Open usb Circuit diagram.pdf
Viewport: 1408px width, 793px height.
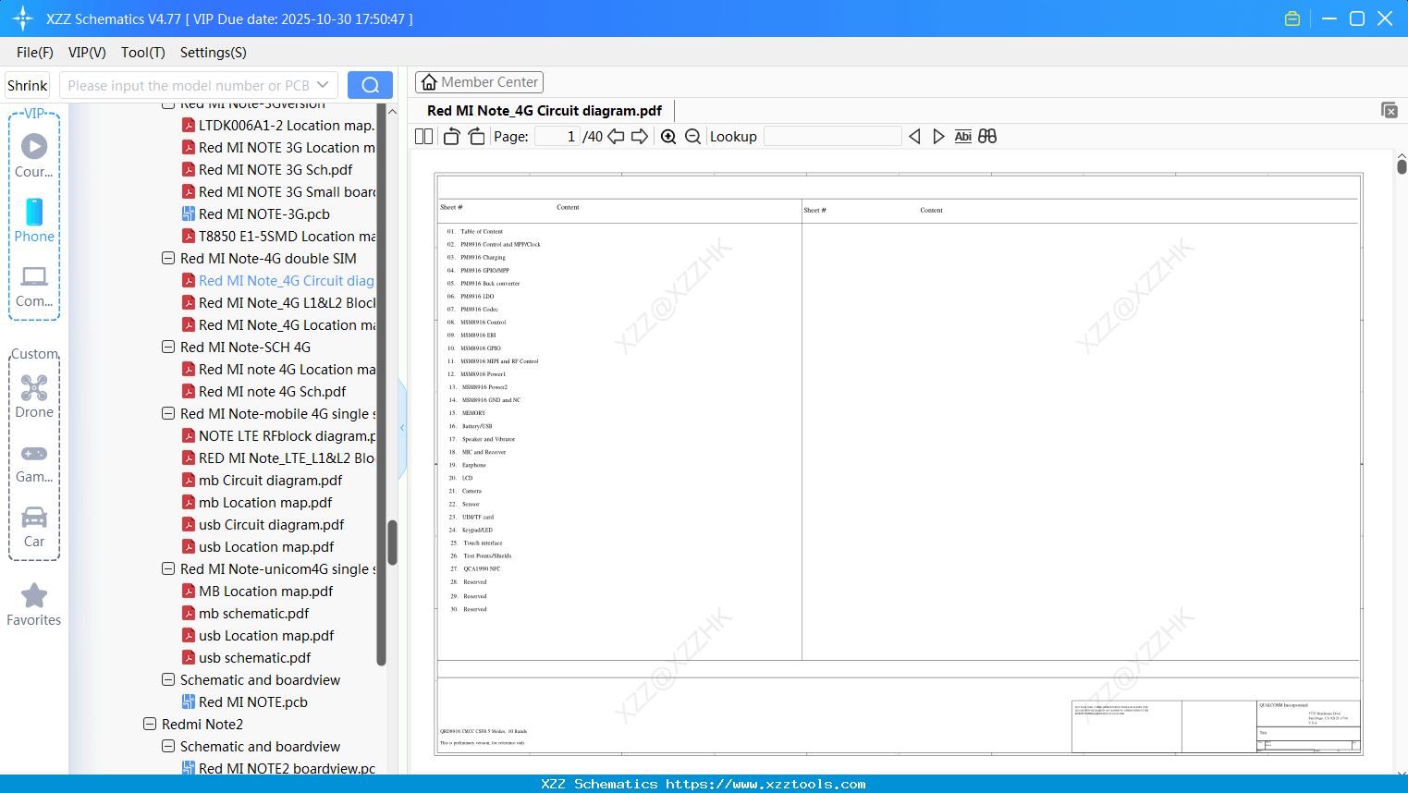263,525
